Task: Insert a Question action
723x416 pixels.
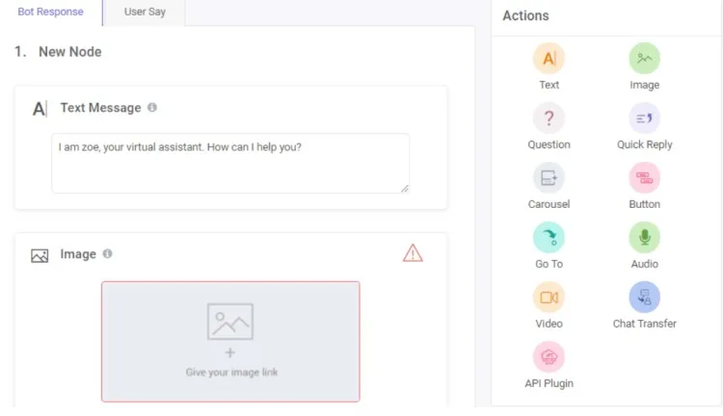Action: click(x=549, y=119)
